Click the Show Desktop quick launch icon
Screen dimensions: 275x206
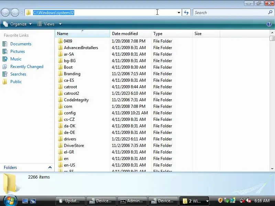pos(25,201)
